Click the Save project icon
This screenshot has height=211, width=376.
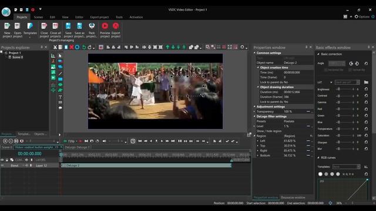tap(68, 26)
